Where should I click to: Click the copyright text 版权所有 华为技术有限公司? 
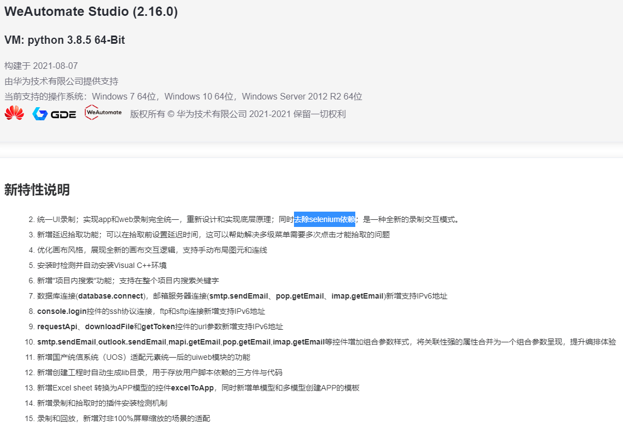(238, 114)
